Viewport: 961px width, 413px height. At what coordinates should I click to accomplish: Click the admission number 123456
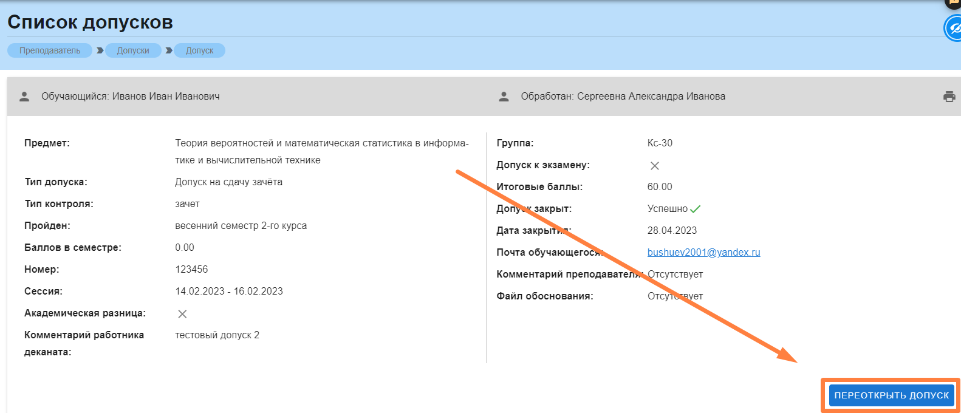click(x=191, y=270)
